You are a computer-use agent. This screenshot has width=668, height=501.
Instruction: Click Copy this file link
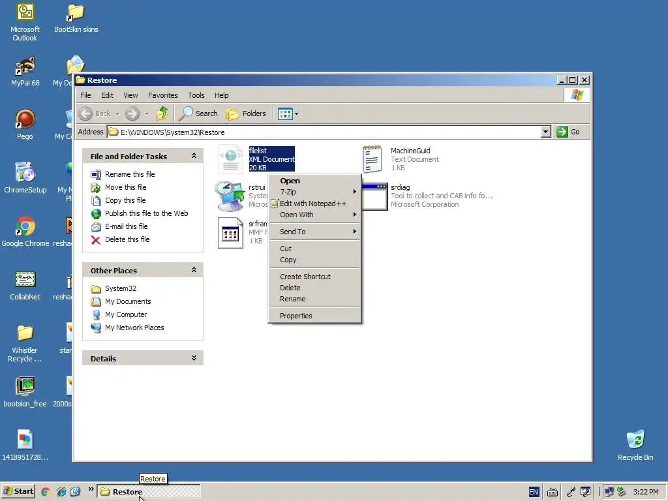(x=125, y=200)
